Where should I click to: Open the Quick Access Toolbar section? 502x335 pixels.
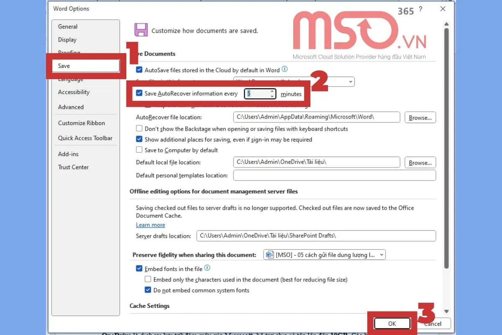pos(85,138)
